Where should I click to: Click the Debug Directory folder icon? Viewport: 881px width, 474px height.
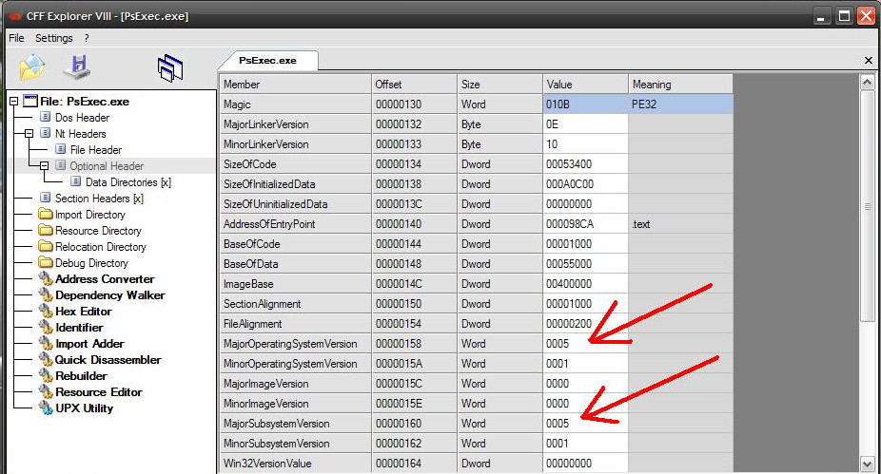[x=46, y=262]
